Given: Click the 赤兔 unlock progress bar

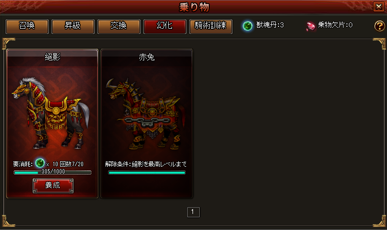Looking at the screenshot, I should point(147,172).
